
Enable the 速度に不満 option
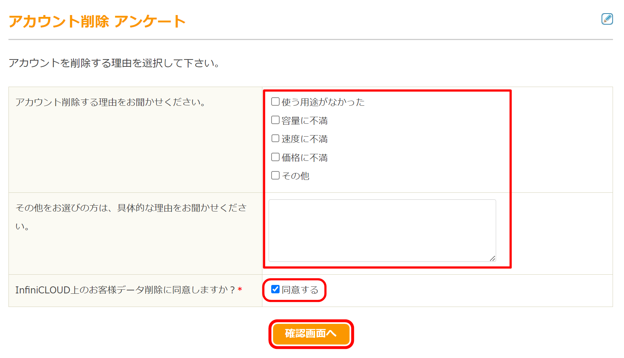(x=275, y=138)
